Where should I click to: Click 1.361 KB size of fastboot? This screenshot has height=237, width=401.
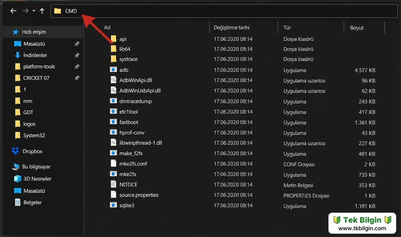365,123
